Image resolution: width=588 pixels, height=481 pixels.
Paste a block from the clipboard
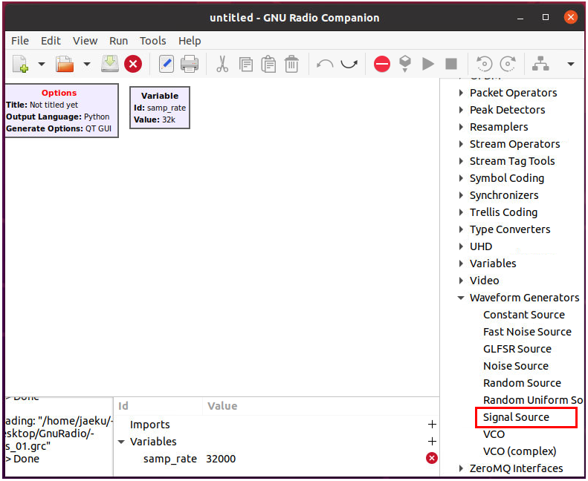tap(268, 64)
